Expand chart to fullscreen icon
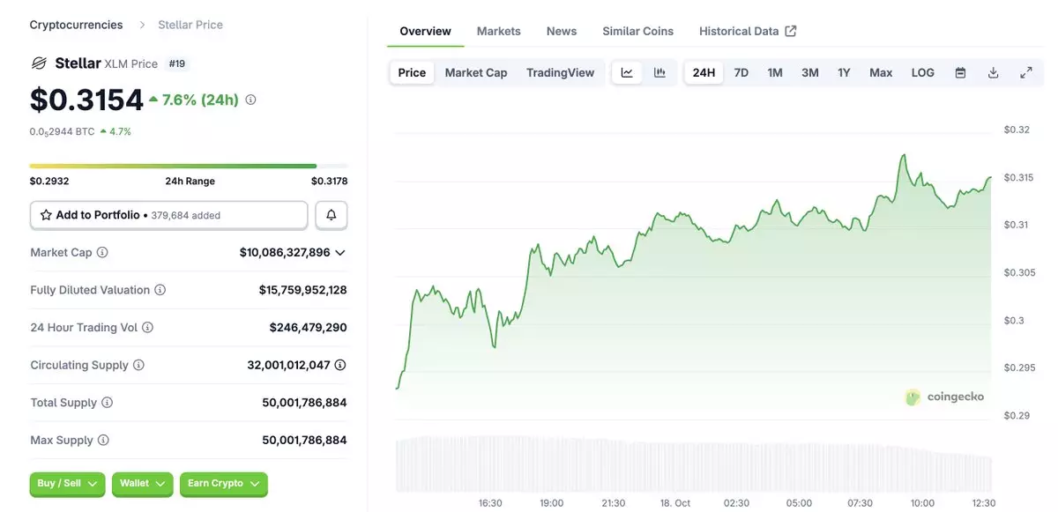 pos(1025,72)
